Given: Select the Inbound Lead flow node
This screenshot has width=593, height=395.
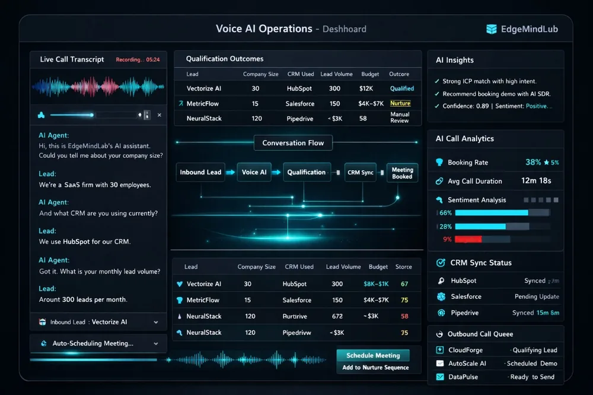Looking at the screenshot, I should click(200, 173).
